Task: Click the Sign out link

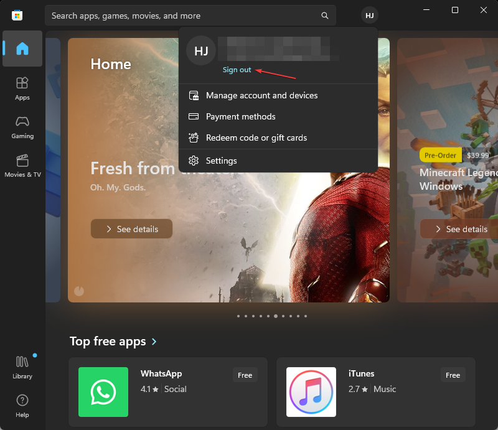Action: point(237,70)
